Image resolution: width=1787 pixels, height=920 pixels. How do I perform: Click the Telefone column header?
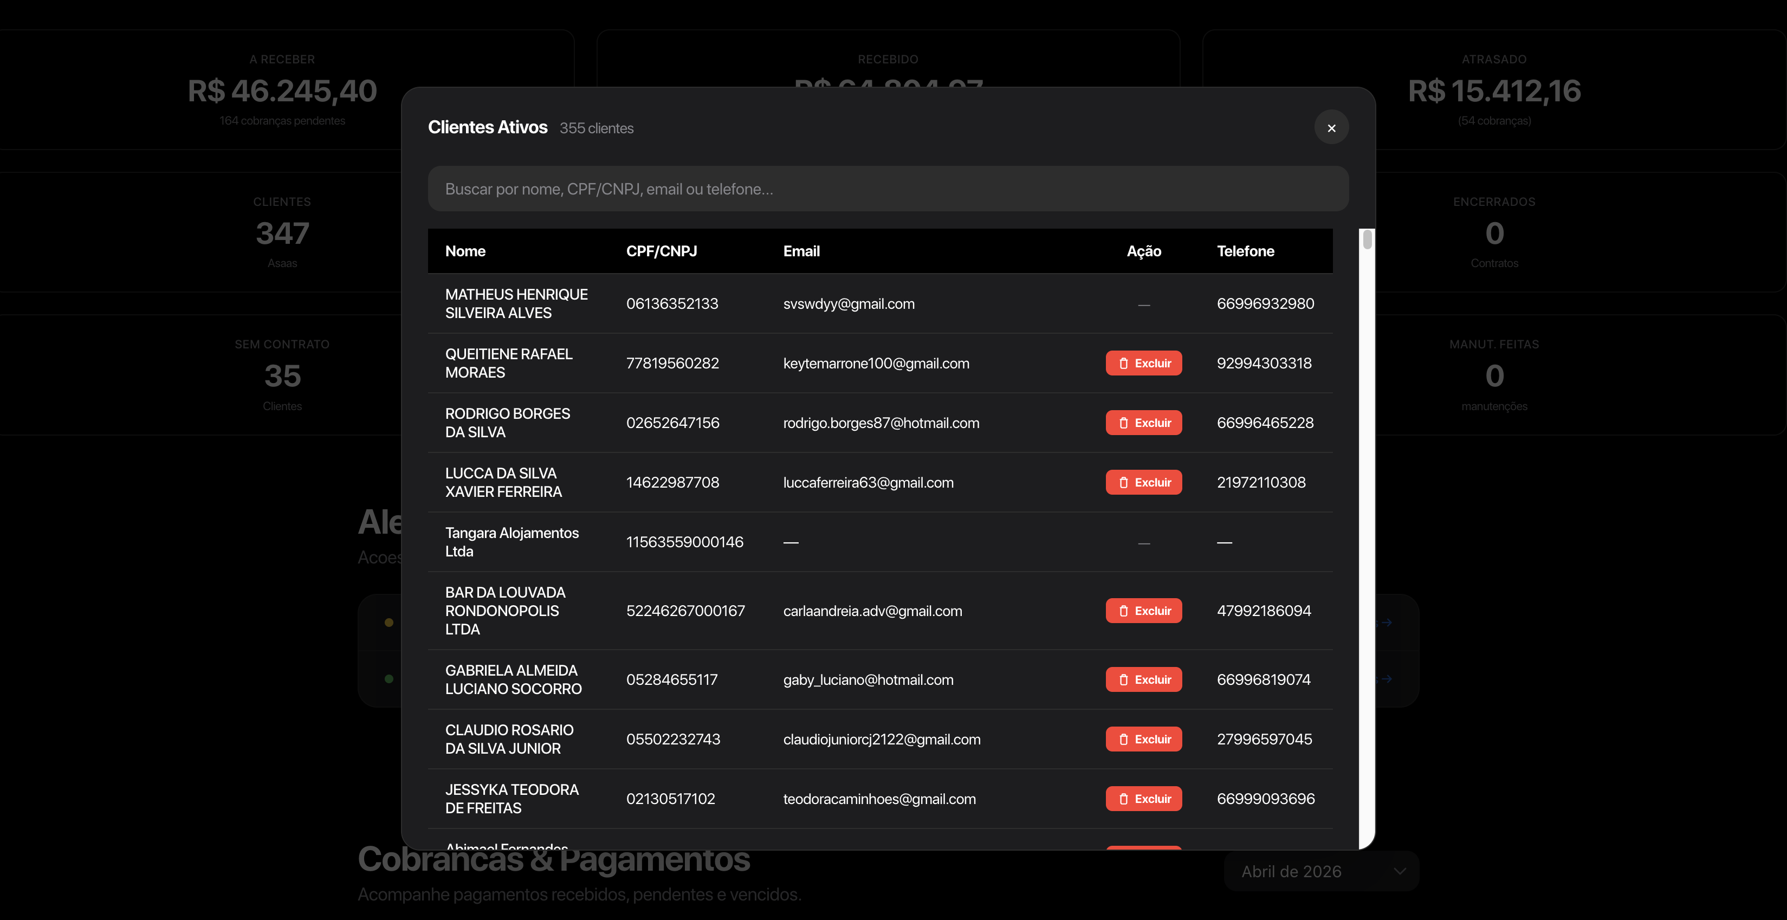click(1245, 251)
